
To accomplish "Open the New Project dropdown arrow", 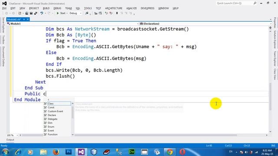I will pyautogui.click(x=23, y=13).
